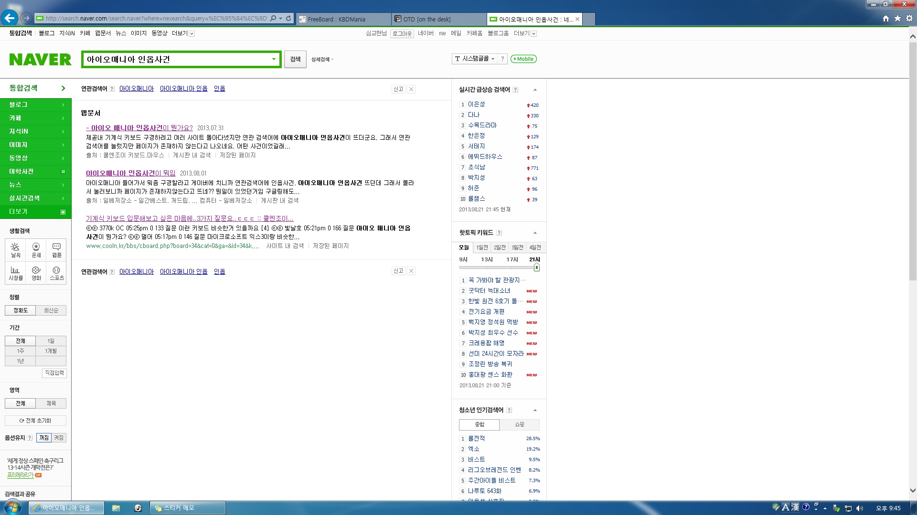Select the 쇼핑 tab in 청소년 인기검색어
Screen dimensions: 917x515
pyautogui.click(x=520, y=424)
